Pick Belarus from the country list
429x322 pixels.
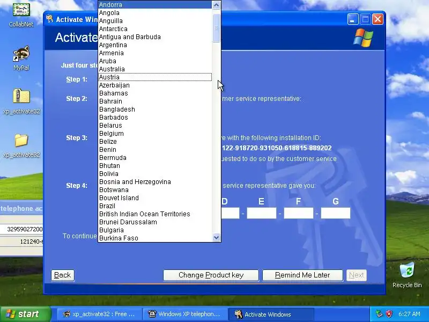[155, 126]
